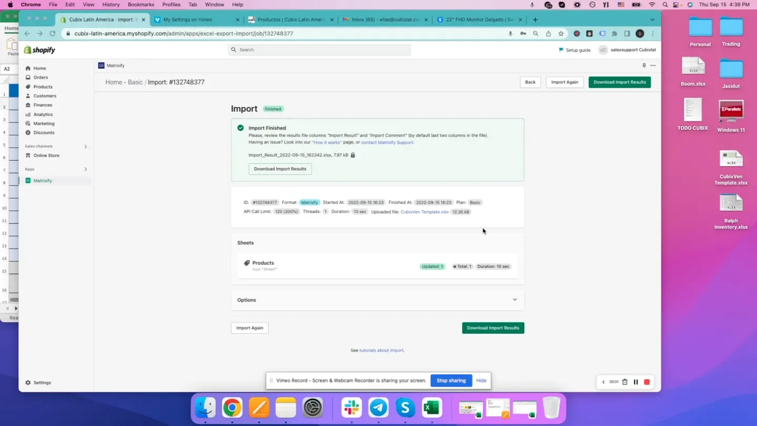This screenshot has height=426, width=757.
Task: Open Chrome Bookmarks menu
Action: pyautogui.click(x=141, y=5)
